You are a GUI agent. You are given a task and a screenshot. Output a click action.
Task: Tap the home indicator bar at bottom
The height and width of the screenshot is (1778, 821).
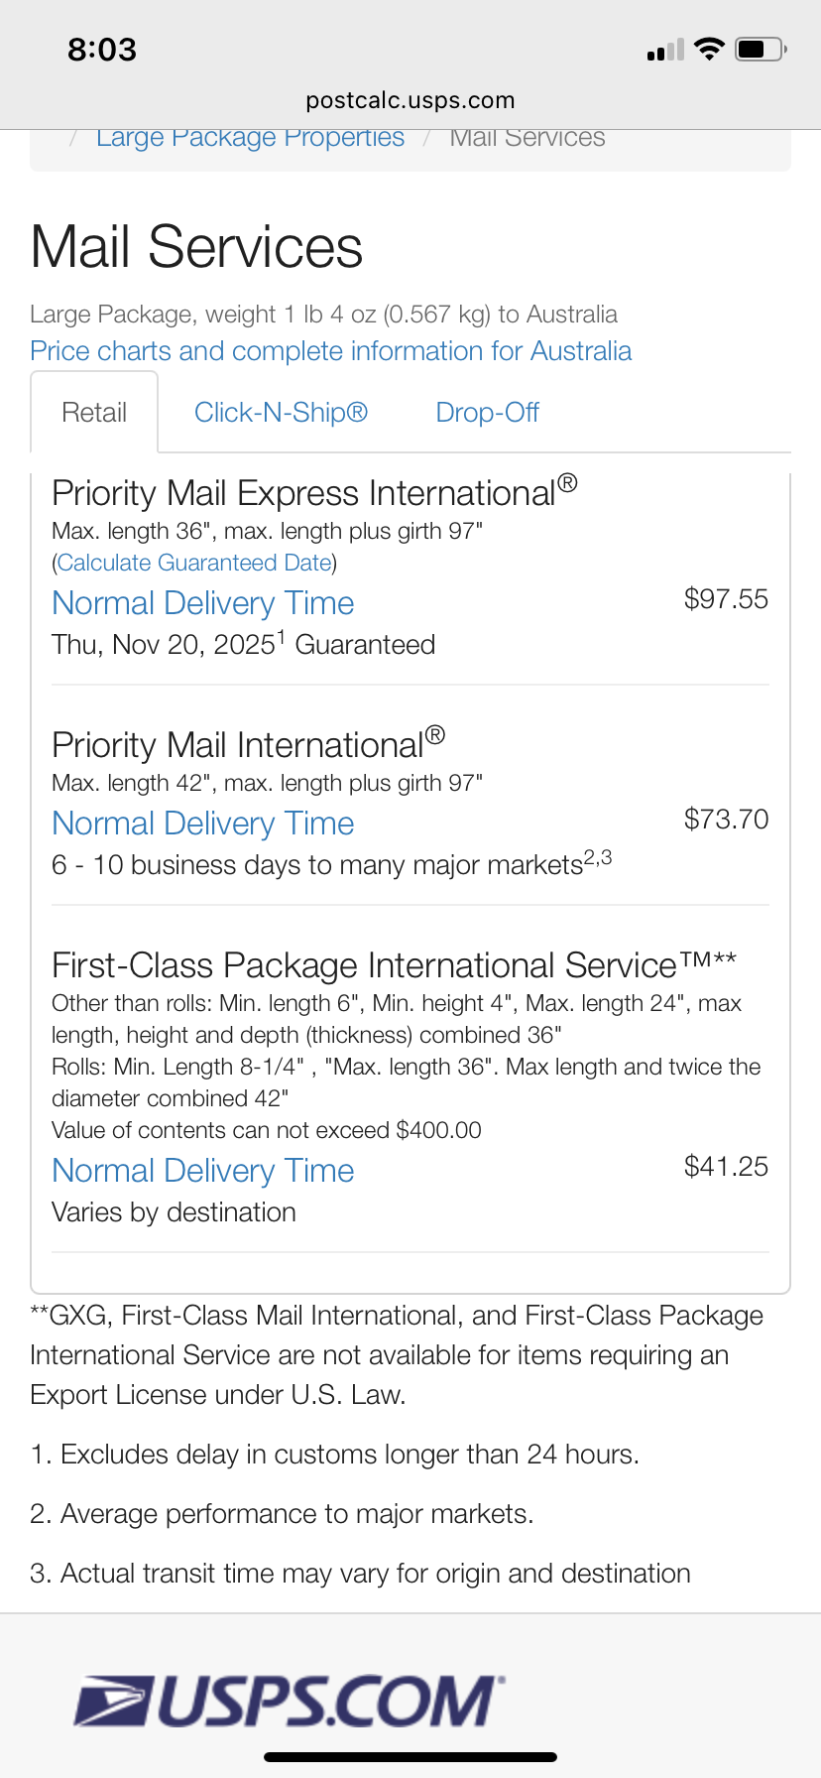coord(410,1757)
